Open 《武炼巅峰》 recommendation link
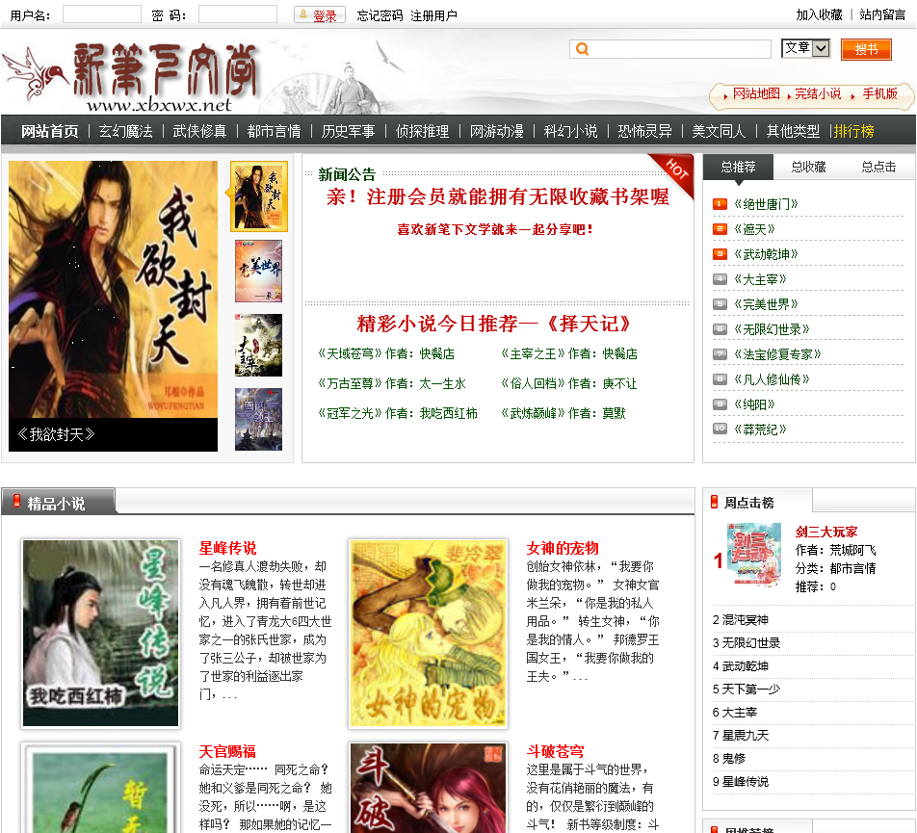The width and height of the screenshot is (917, 833). pos(534,413)
